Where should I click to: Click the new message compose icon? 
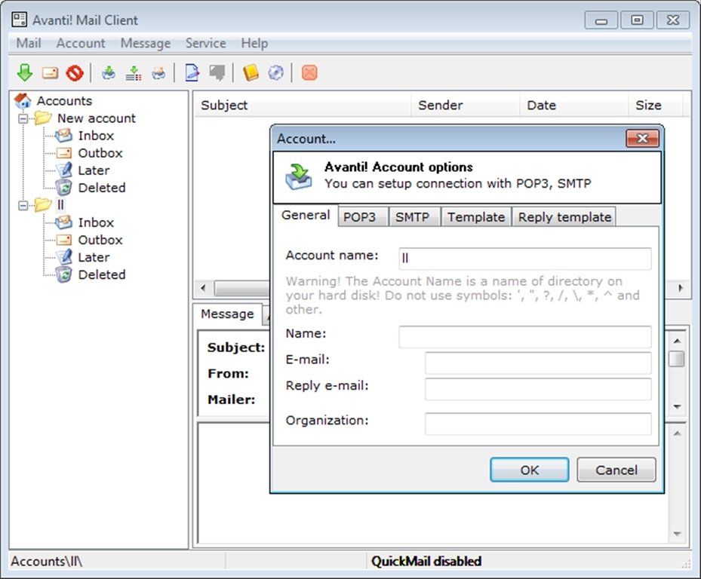pyautogui.click(x=192, y=73)
